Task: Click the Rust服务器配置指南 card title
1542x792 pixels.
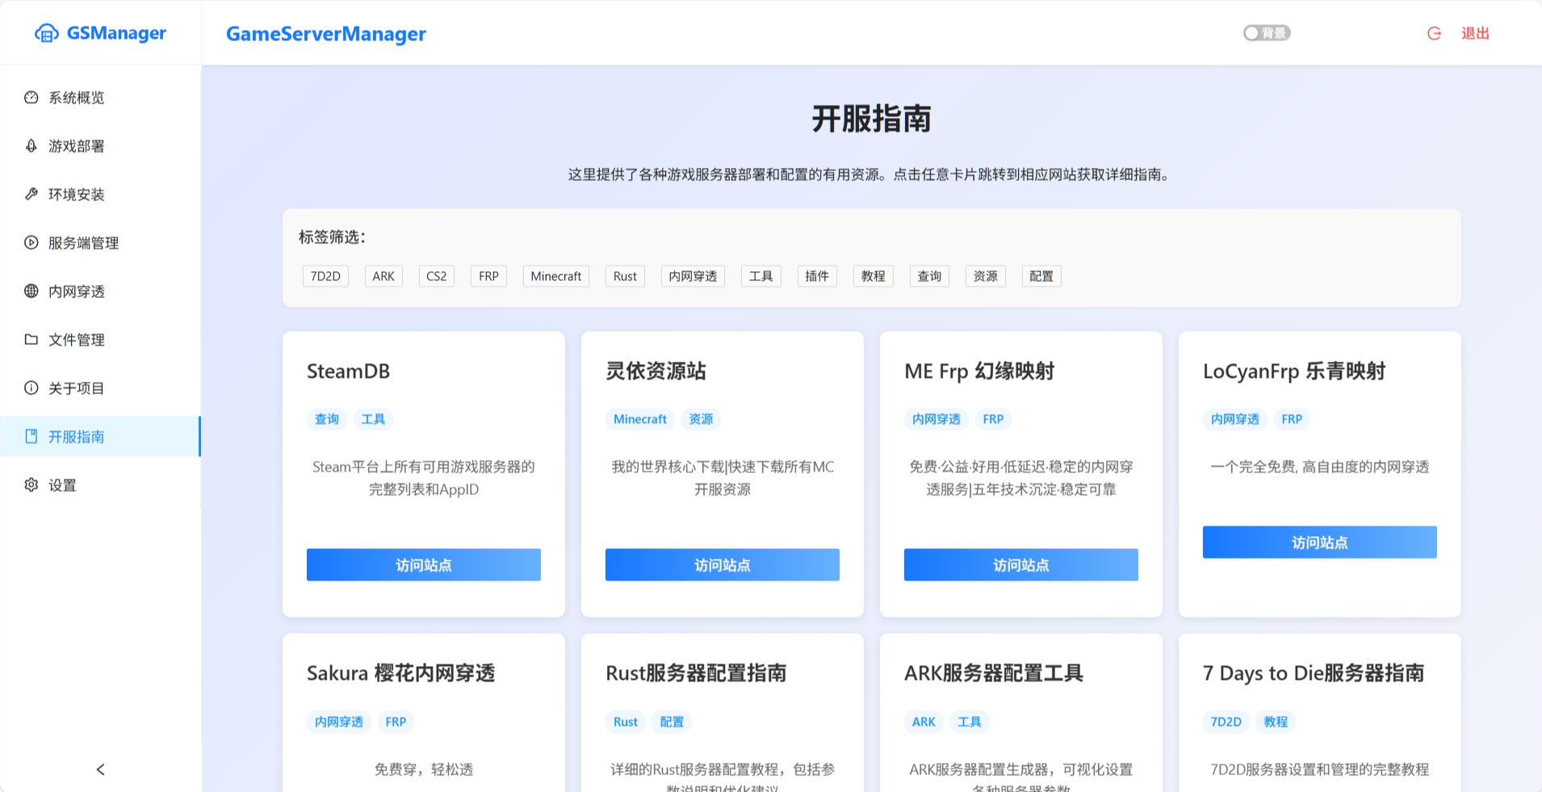Action: click(x=696, y=673)
